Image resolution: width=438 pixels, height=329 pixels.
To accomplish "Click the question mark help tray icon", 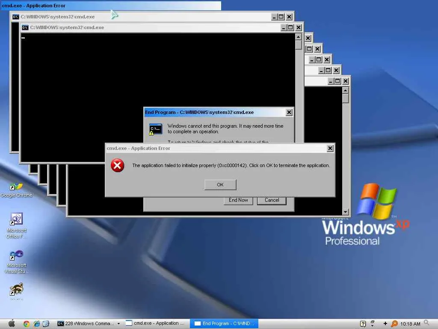I will (x=363, y=324).
